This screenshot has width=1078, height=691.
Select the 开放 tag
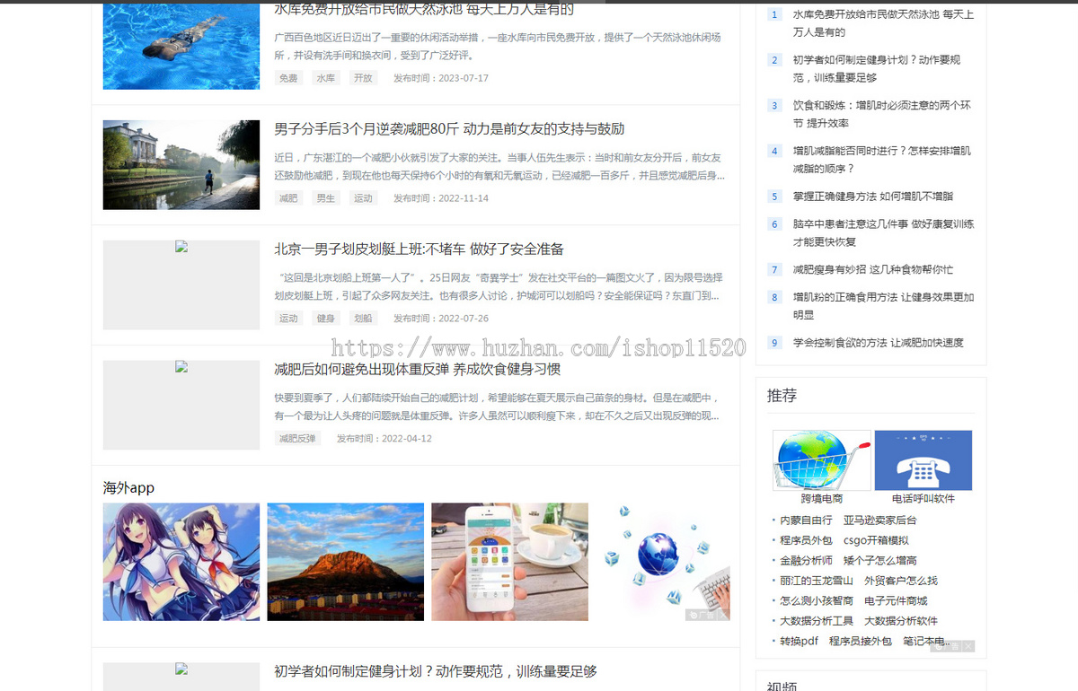click(363, 78)
